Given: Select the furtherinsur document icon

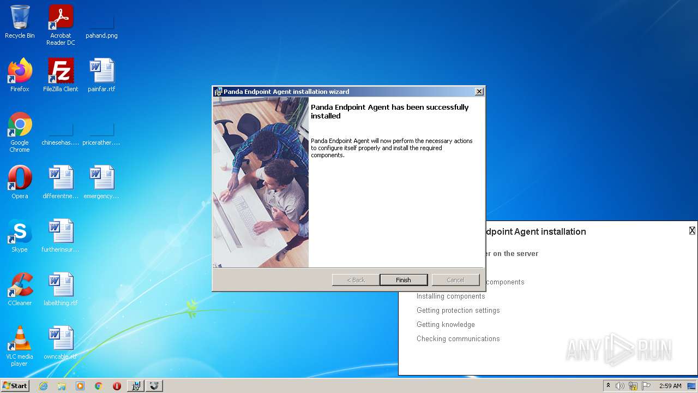Looking at the screenshot, I should pos(61,236).
